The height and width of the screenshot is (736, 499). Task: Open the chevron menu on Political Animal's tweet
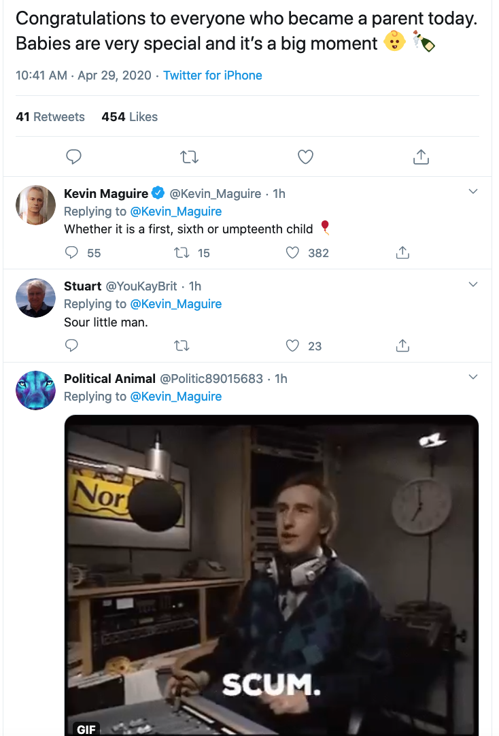click(x=474, y=378)
